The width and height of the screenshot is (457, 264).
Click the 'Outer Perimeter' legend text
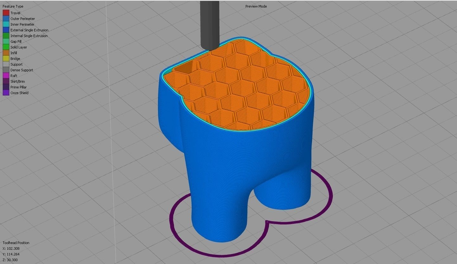(x=23, y=19)
